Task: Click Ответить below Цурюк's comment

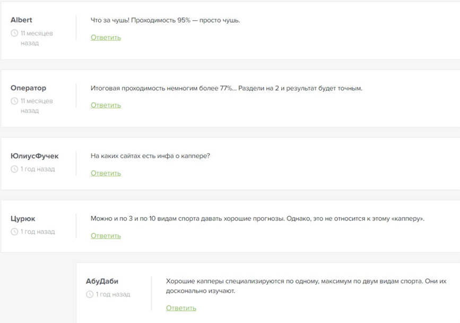Action: pos(106,236)
